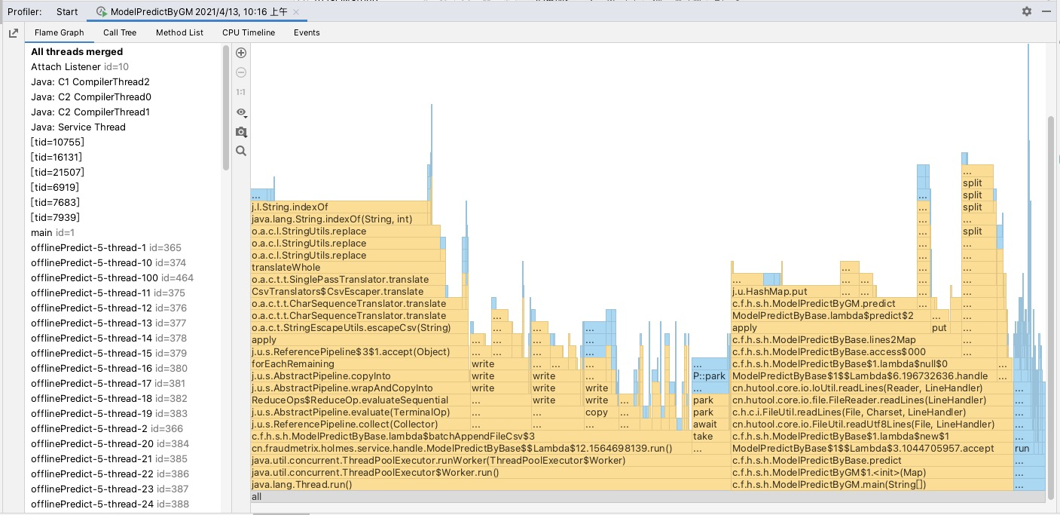Go to the Events tab
The height and width of the screenshot is (515, 1060).
tap(307, 32)
